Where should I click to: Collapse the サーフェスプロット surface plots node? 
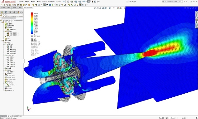click(x=4, y=55)
